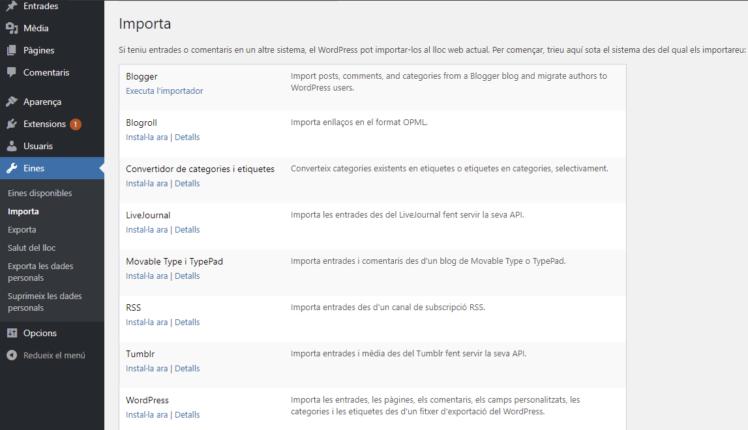Install the RSS importer now
Image resolution: width=748 pixels, height=430 pixels.
(147, 322)
